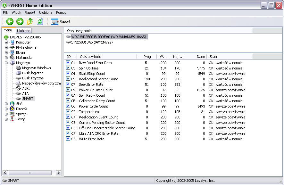Switch to the Menu tab
Viewport: 284px width, 185px height.
pos(8,30)
